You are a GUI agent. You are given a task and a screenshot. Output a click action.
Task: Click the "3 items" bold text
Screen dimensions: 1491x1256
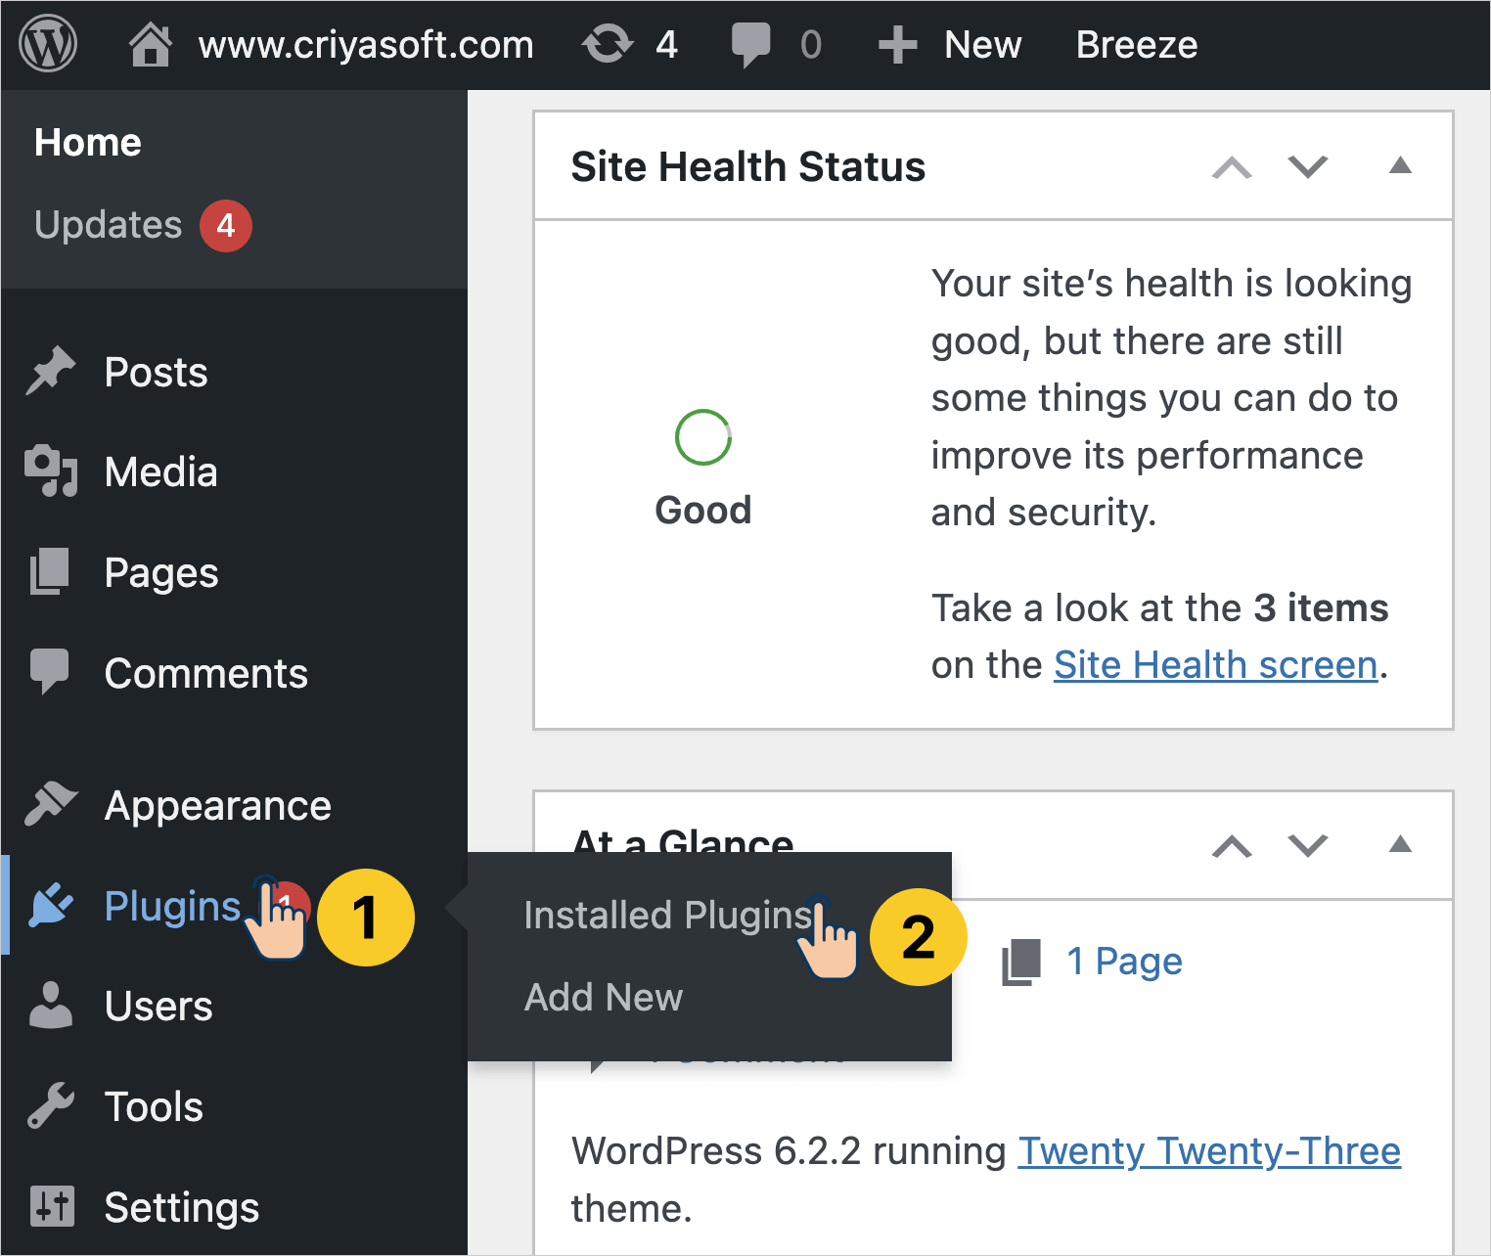pos(1321,608)
